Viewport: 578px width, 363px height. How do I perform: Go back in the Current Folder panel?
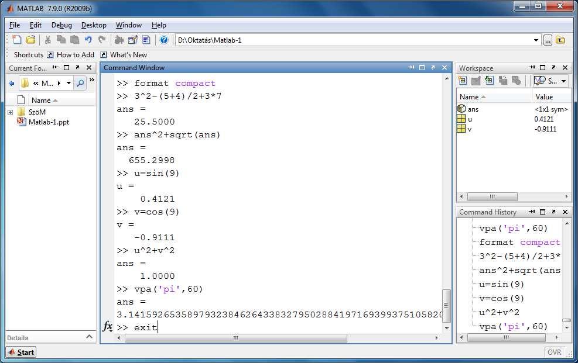tap(12, 83)
